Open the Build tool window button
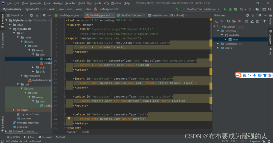 (61, 137)
